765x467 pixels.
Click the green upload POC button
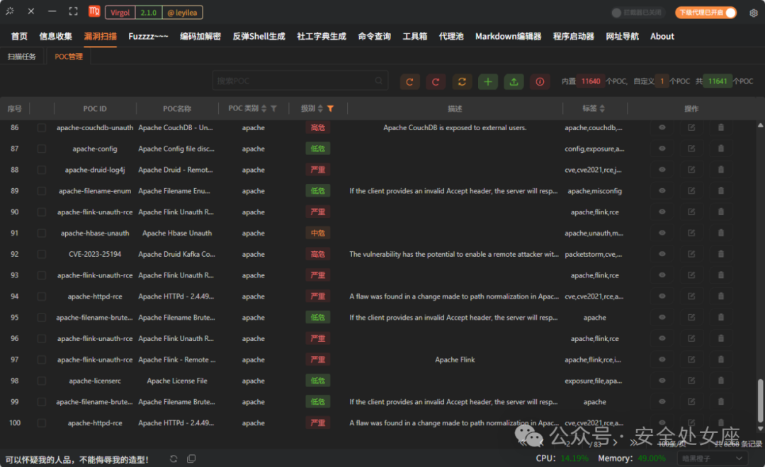[514, 81]
